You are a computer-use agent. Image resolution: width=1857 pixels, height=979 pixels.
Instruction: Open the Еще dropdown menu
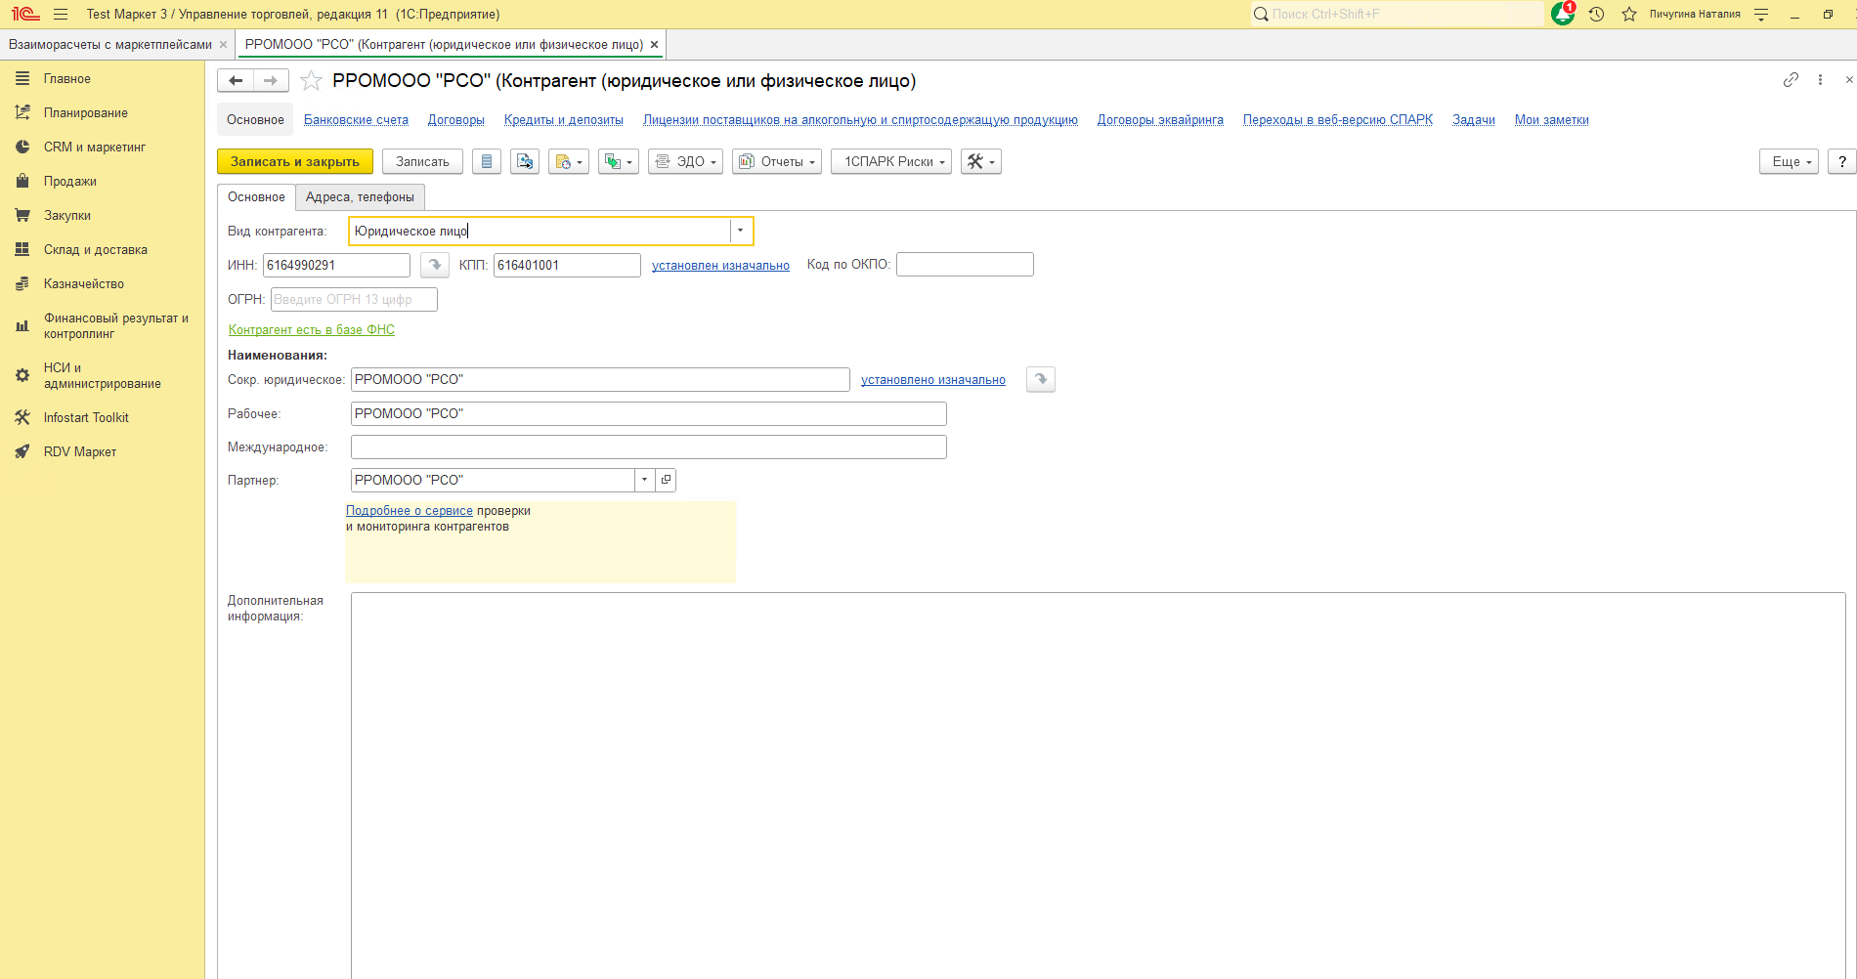click(1789, 162)
